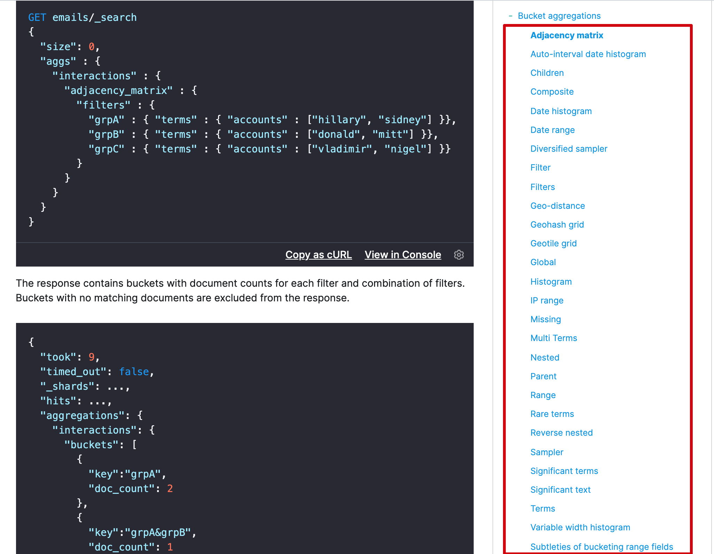The image size is (714, 554).
Task: Click the console settings gear icon
Action: (x=459, y=255)
